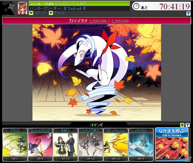Viewport: 193px width, 163px height.
Task: Click the カマイタチ boss HP bar
Action: [96, 21]
